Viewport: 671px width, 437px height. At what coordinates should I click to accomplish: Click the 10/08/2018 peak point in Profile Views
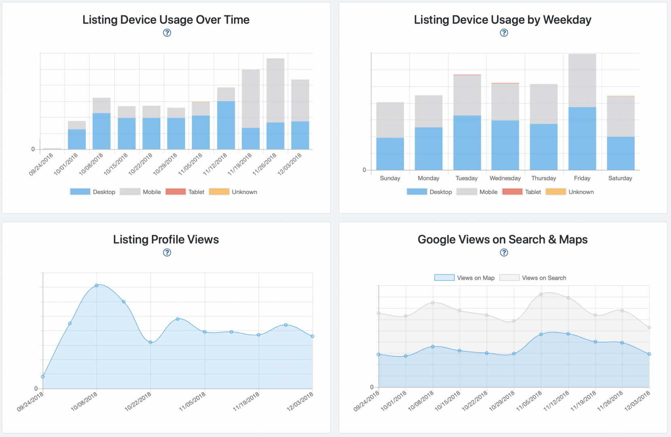click(x=97, y=285)
